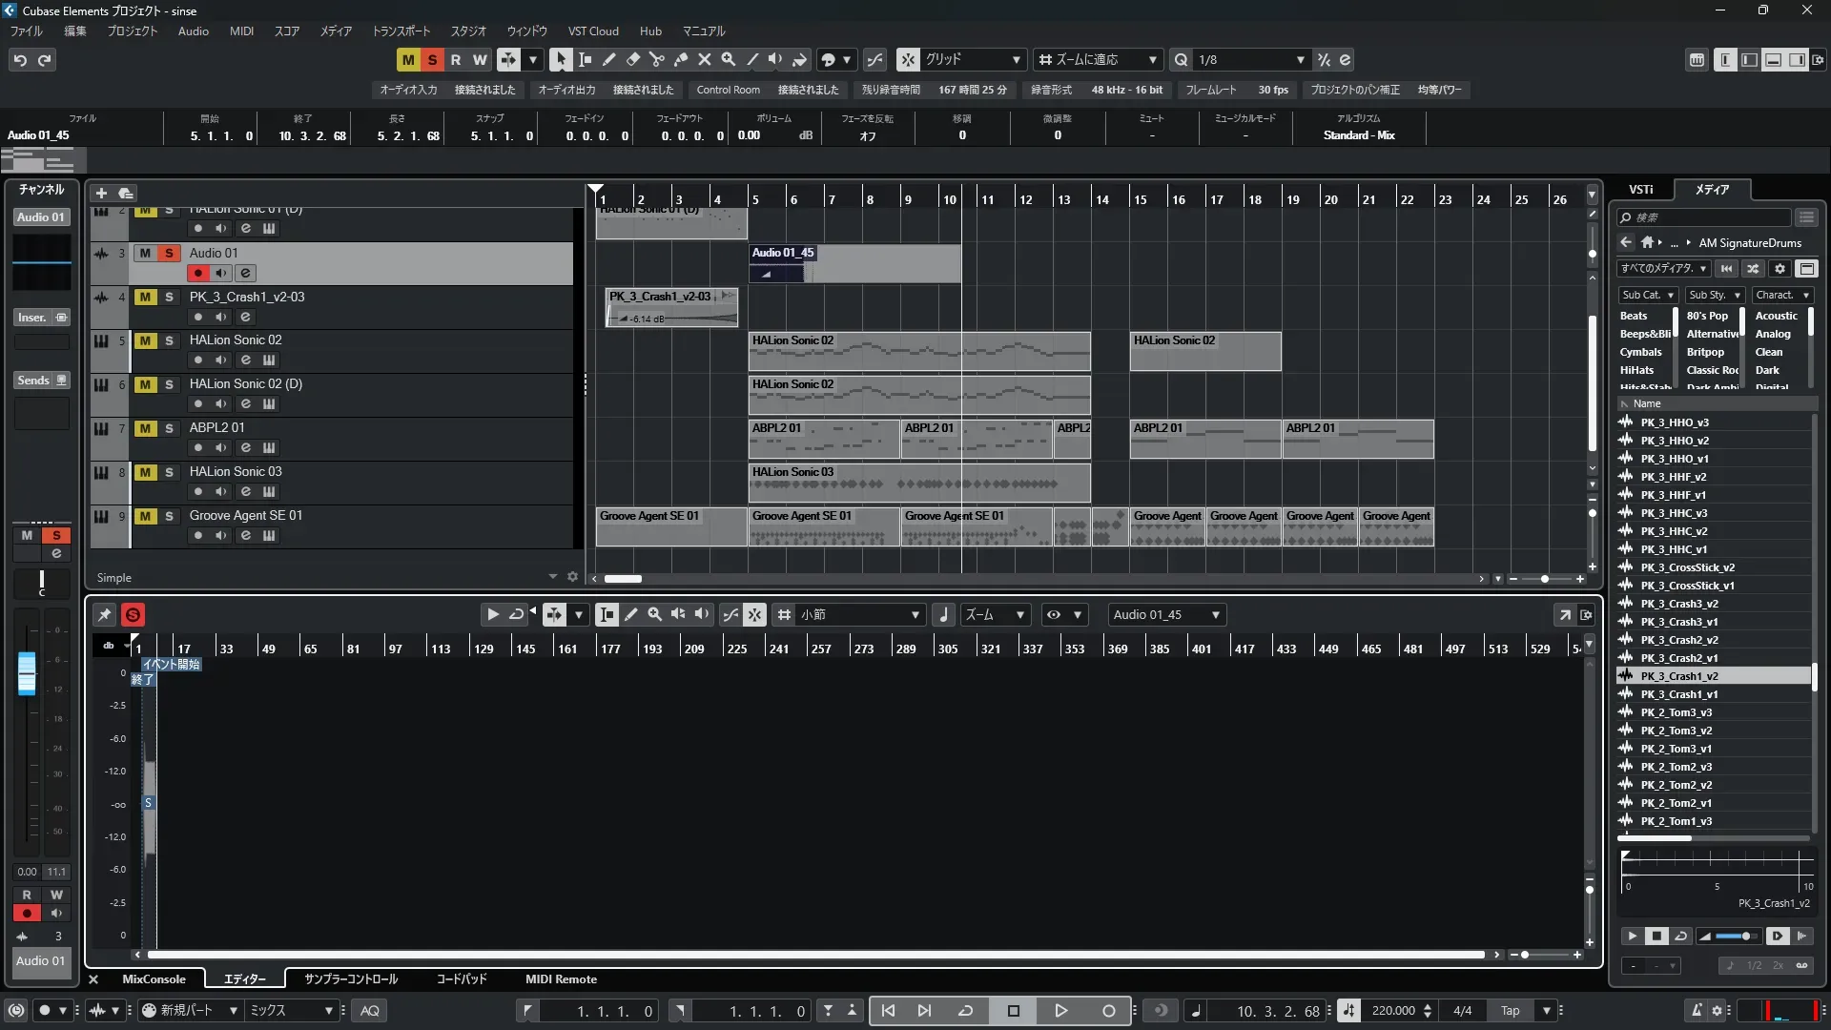This screenshot has width=1831, height=1030.
Task: Mute the ABPL2 01 track
Action: pos(145,428)
